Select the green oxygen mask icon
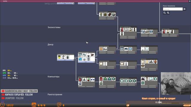Screen dimensions: 191x107 pyautogui.click(x=101, y=15)
